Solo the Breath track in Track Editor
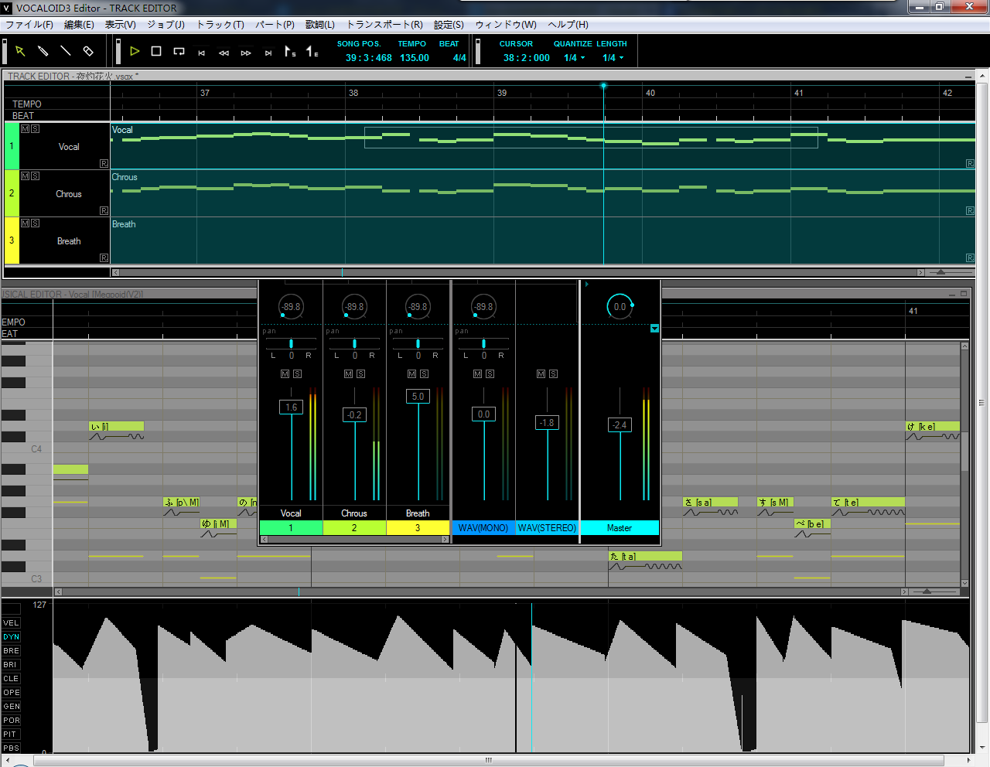The image size is (990, 767). 35,223
